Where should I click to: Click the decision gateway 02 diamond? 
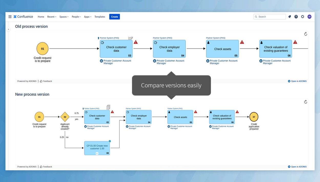(x=65, y=117)
